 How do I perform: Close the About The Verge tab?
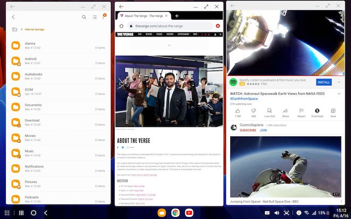coord(166,16)
